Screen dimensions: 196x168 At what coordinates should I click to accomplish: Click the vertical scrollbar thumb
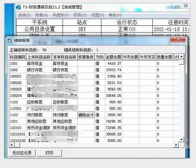[181, 62]
